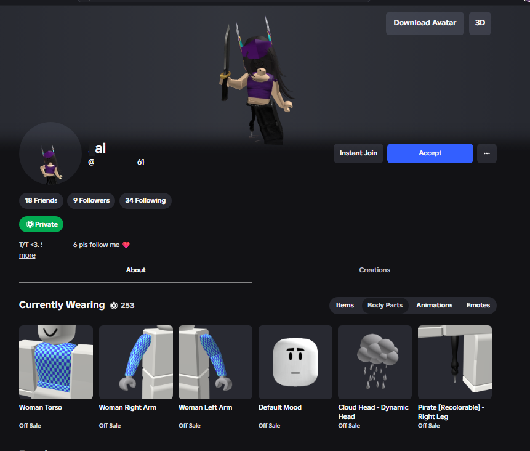
Task: Switch to the Creations tab
Action: [374, 270]
